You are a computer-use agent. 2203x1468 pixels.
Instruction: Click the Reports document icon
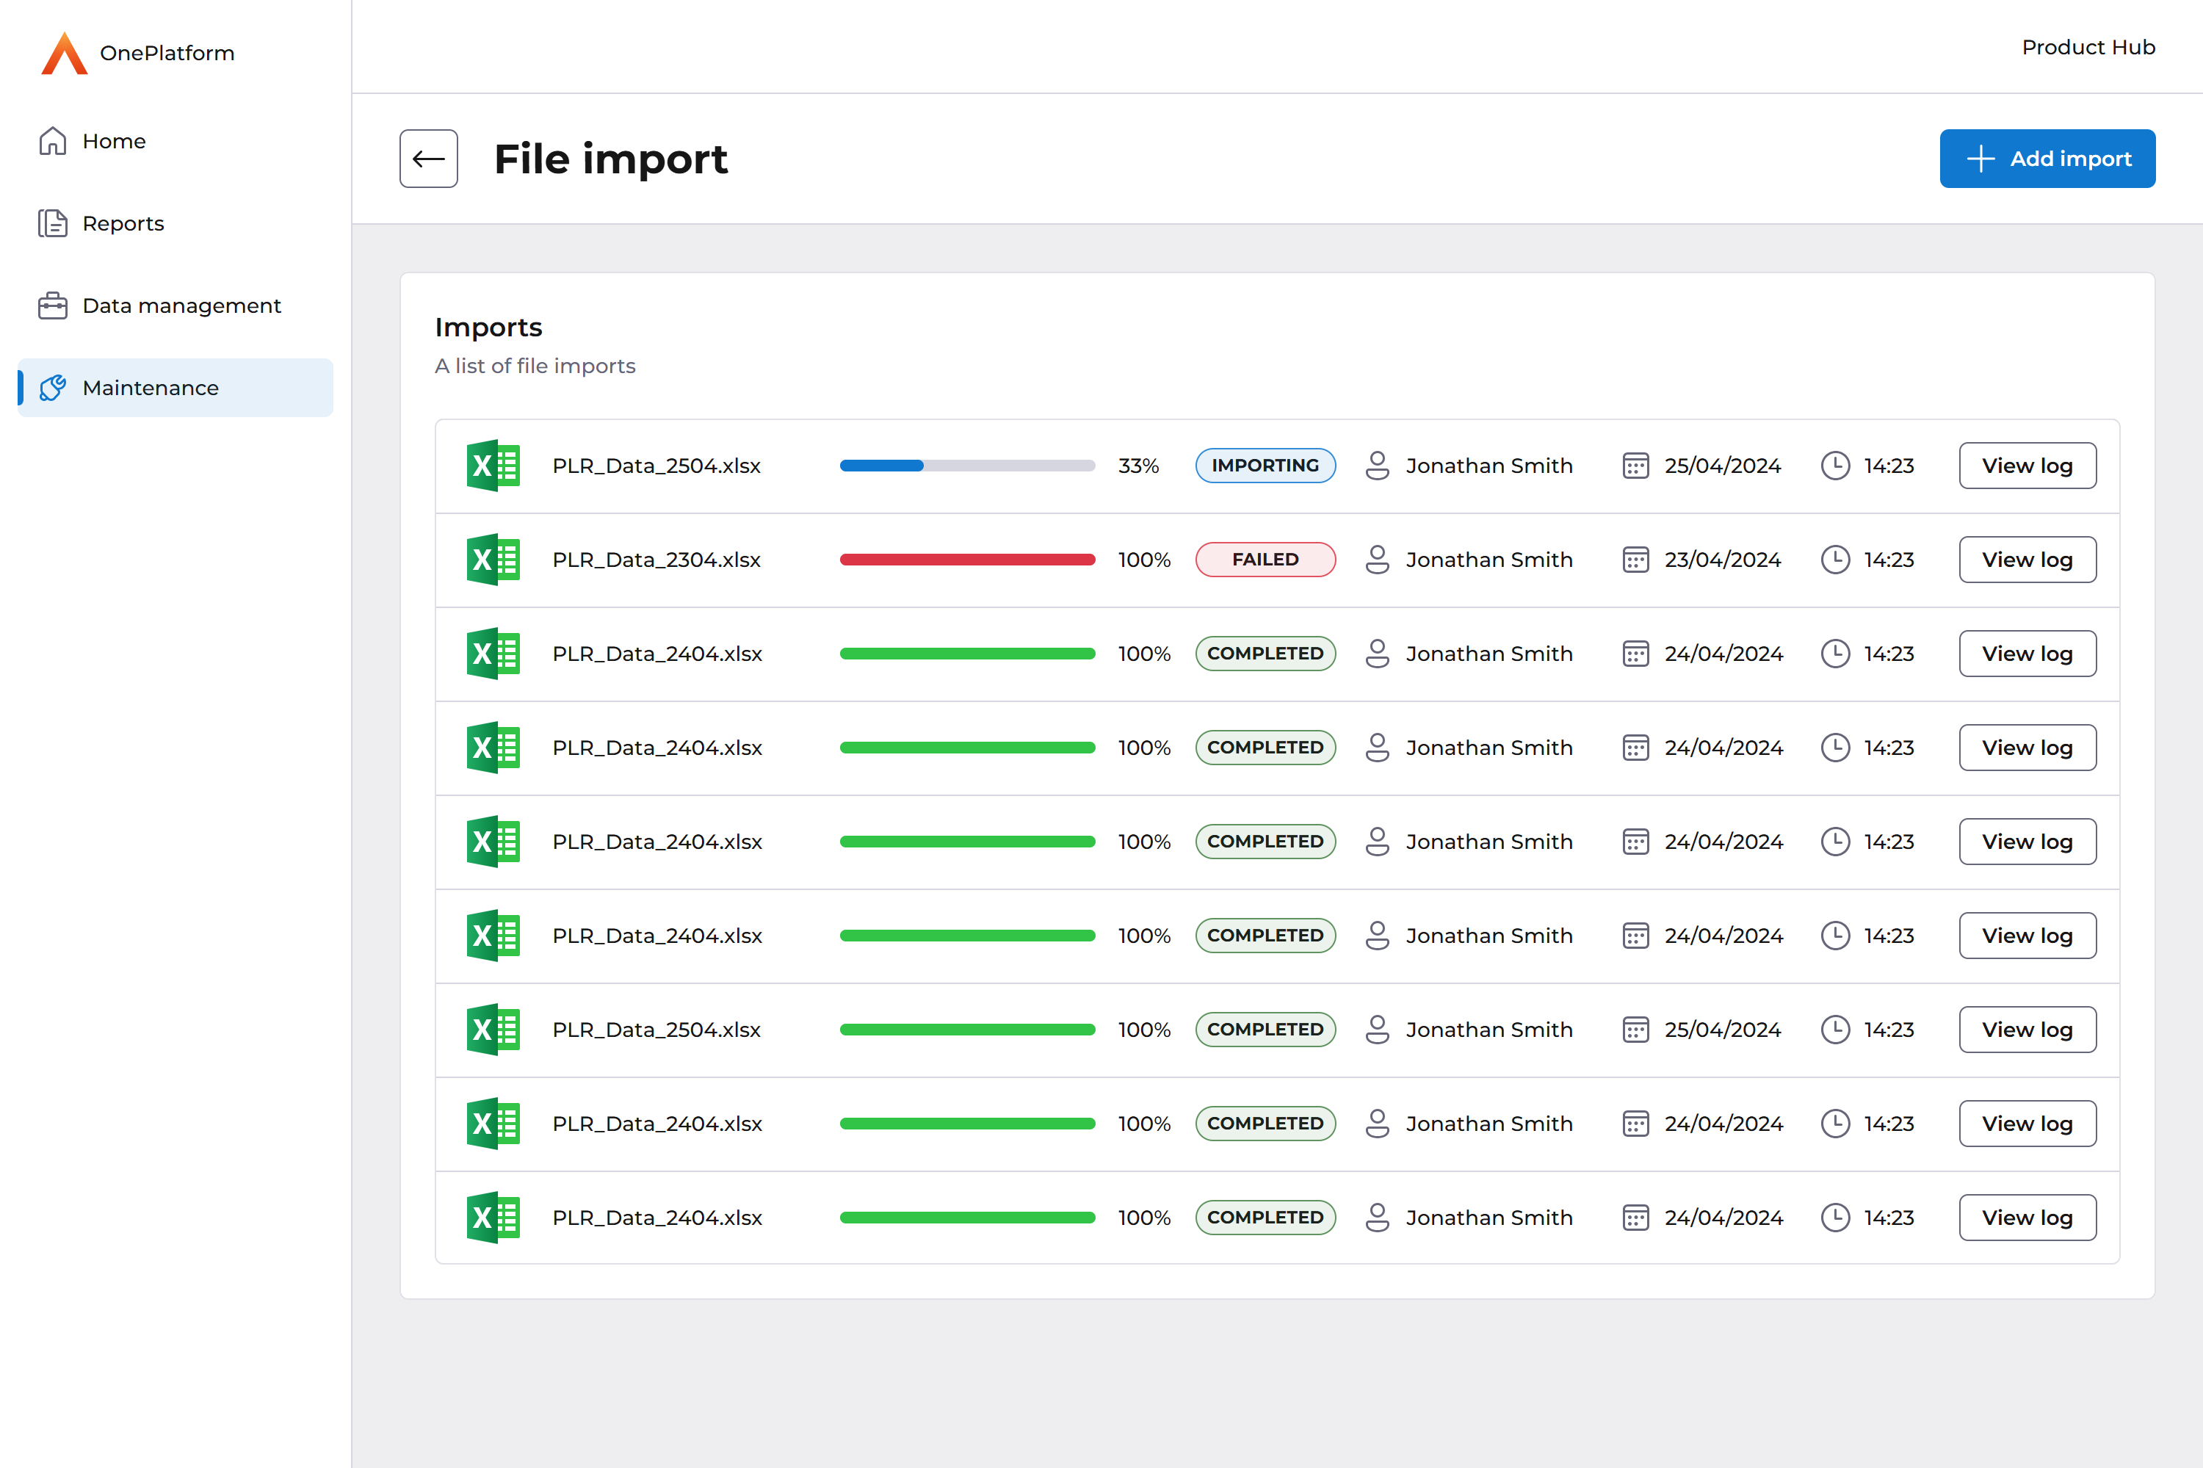[52, 224]
